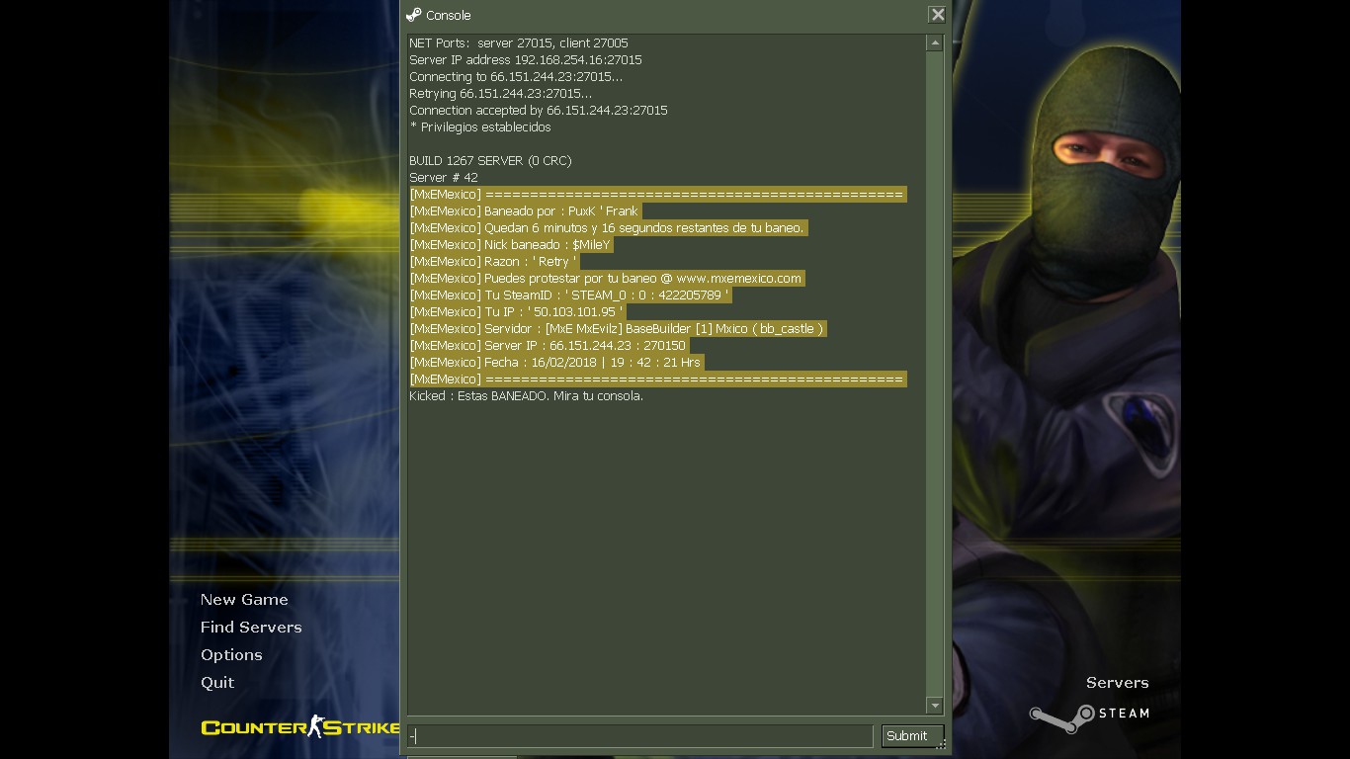Screen dimensions: 1350x759
Task: Select Quit from main menu
Action: [217, 683]
